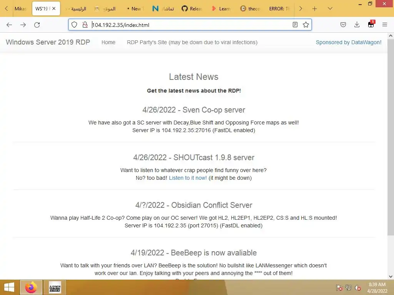This screenshot has height=295, width=394.
Task: Close the WS'19 tab
Action: pyautogui.click(x=54, y=8)
